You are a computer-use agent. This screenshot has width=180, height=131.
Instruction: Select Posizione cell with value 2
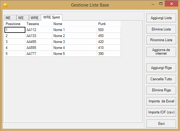pos(15,36)
